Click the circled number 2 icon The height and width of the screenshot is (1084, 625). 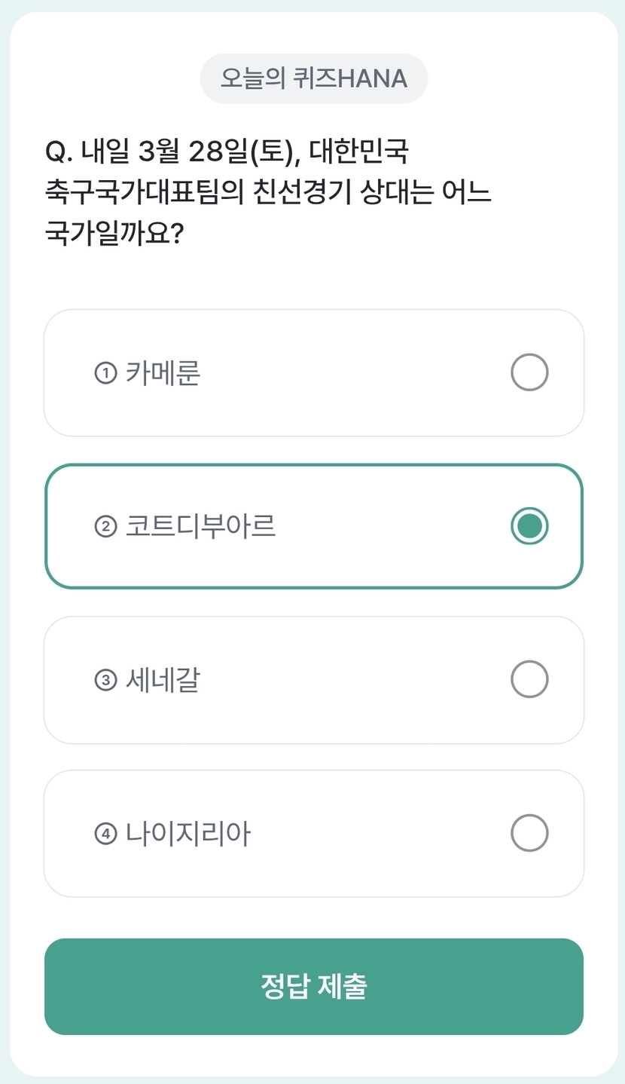[105, 527]
